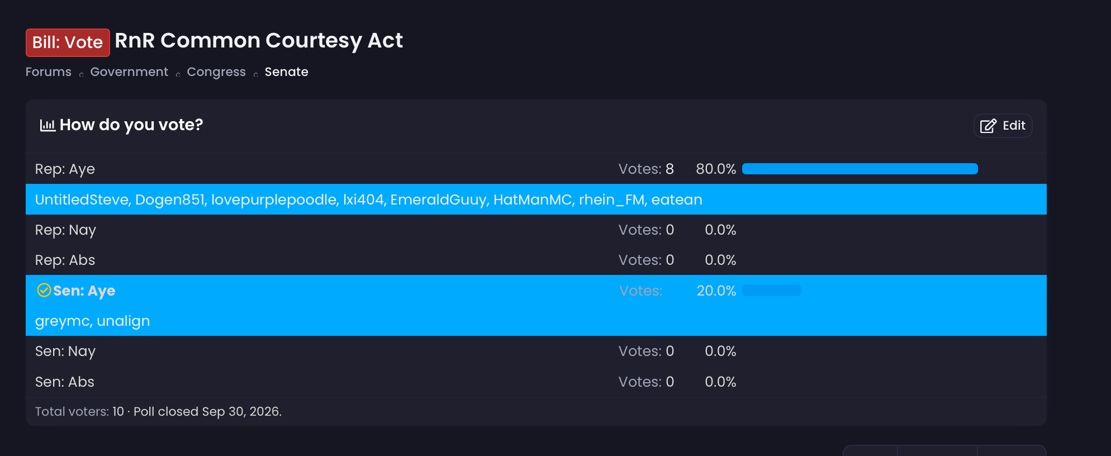Click the Rep: Aye poll option
The height and width of the screenshot is (456, 1111).
(536, 169)
